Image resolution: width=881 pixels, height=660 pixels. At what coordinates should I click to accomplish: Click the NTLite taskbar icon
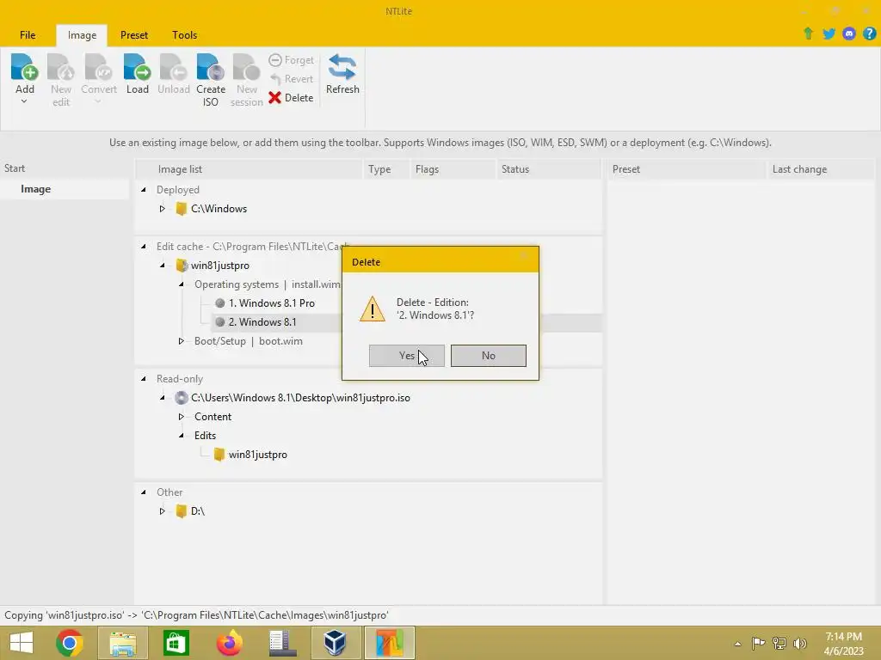tap(390, 643)
